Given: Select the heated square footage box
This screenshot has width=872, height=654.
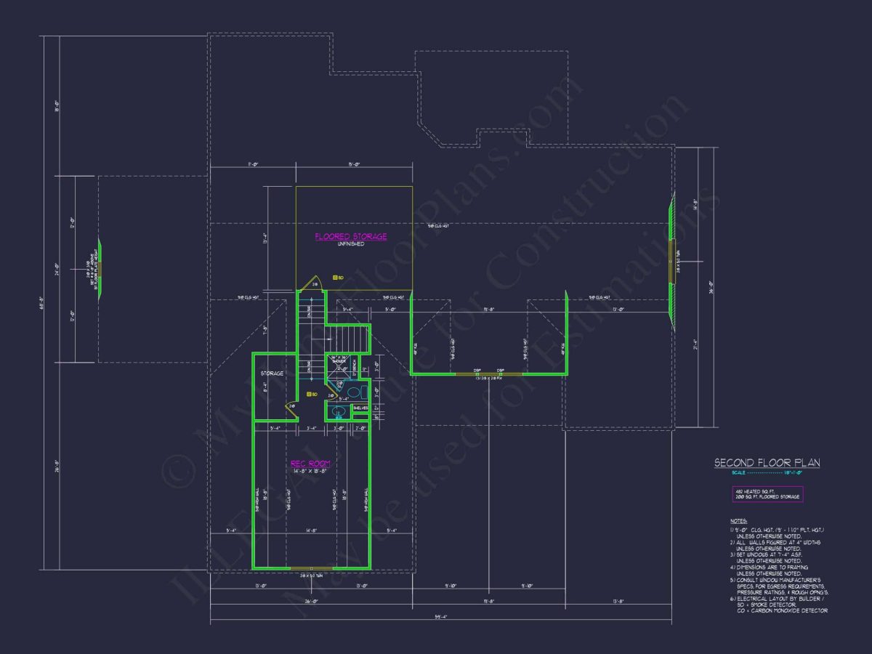Looking at the screenshot, I should pyautogui.click(x=767, y=494).
